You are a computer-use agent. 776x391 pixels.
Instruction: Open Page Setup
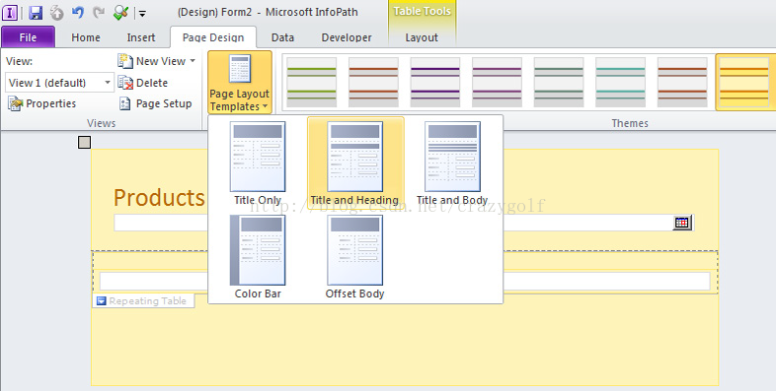coord(155,103)
